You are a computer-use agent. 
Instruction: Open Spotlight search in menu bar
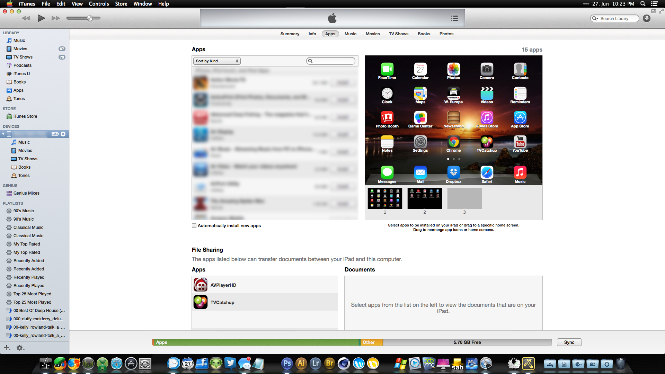point(643,4)
